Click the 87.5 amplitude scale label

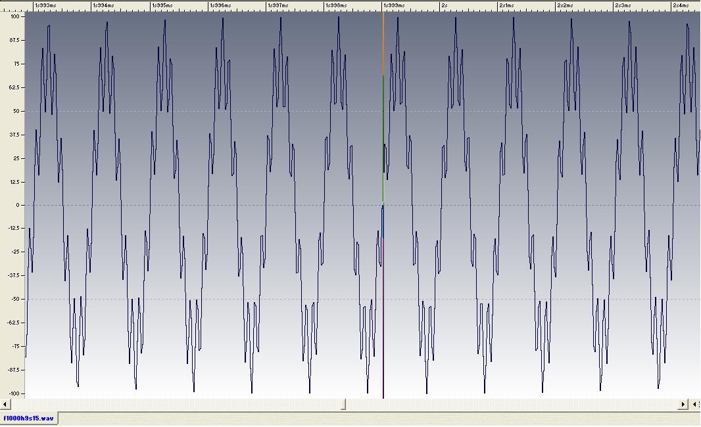(x=14, y=40)
